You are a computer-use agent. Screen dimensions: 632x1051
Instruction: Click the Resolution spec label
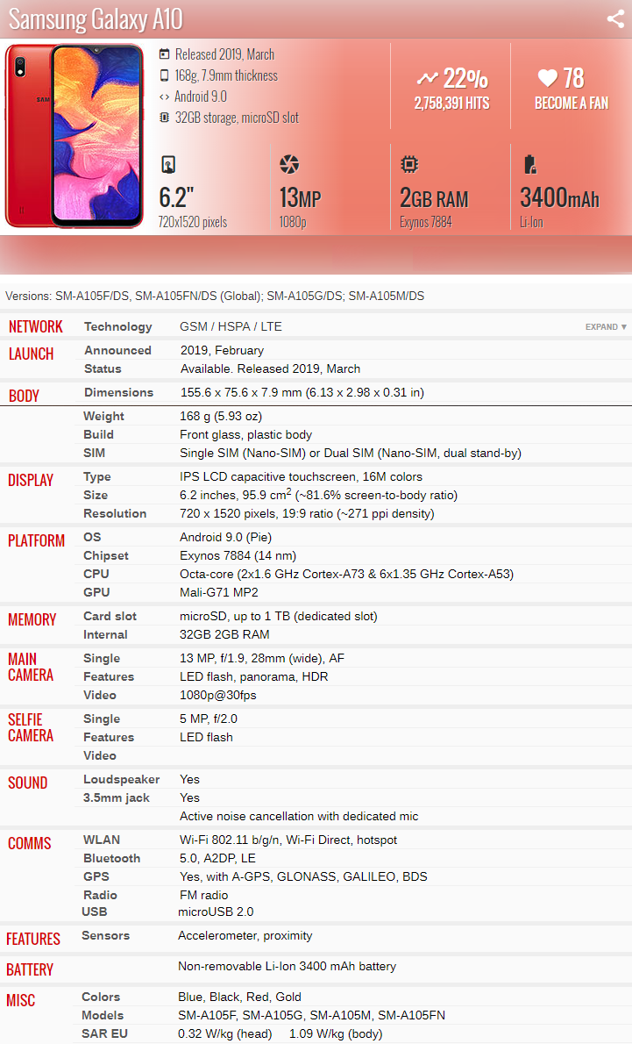[x=115, y=513]
